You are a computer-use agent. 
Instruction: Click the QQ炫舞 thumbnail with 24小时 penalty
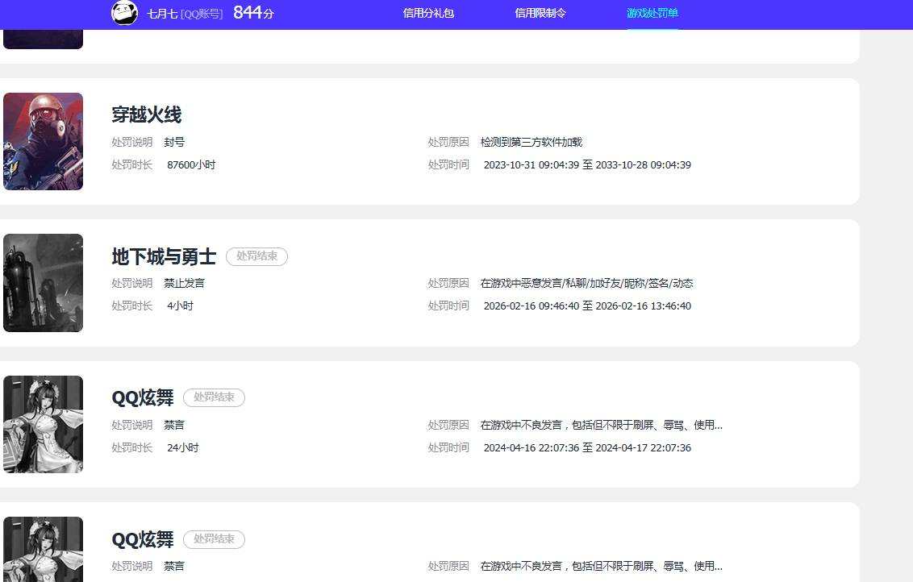(43, 424)
